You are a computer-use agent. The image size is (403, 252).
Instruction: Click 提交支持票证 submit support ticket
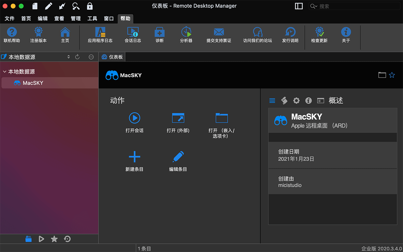219,35
